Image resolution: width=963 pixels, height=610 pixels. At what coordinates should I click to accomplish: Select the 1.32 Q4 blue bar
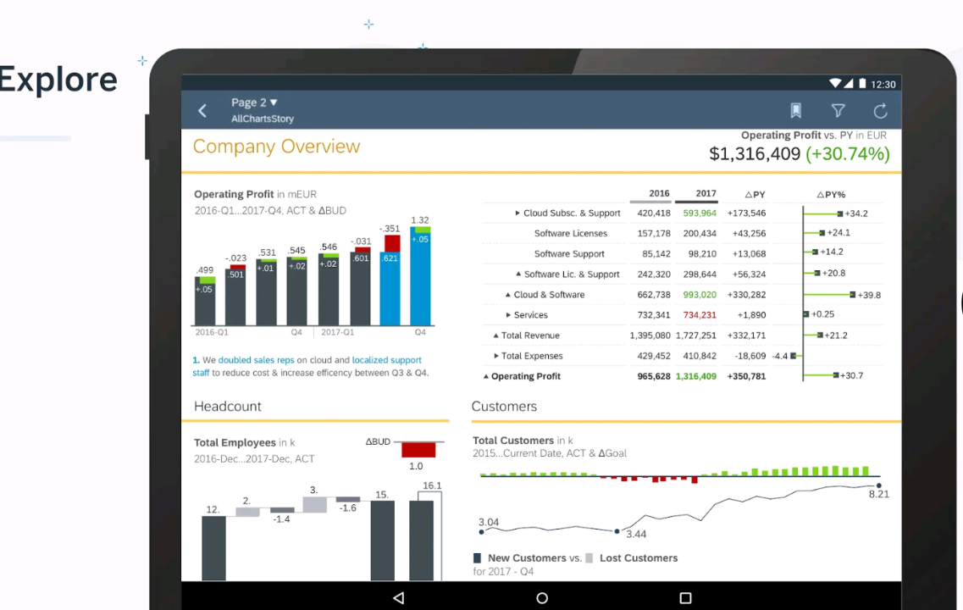(x=420, y=276)
